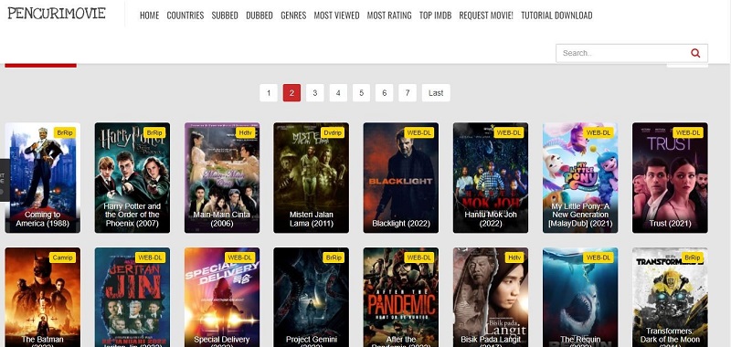Click WEB-DL badge on Hantu Mok Joh
The height and width of the screenshot is (347, 731).
coord(508,132)
